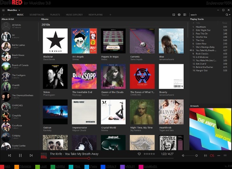Skip to the next track
This screenshot has height=169, width=232.
(x=31, y=155)
